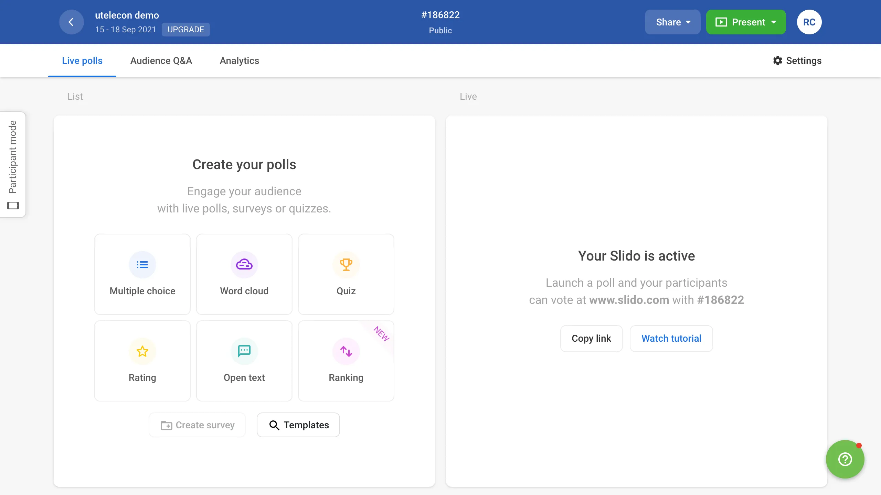
Task: Click the UPGRADE badge
Action: (185, 30)
